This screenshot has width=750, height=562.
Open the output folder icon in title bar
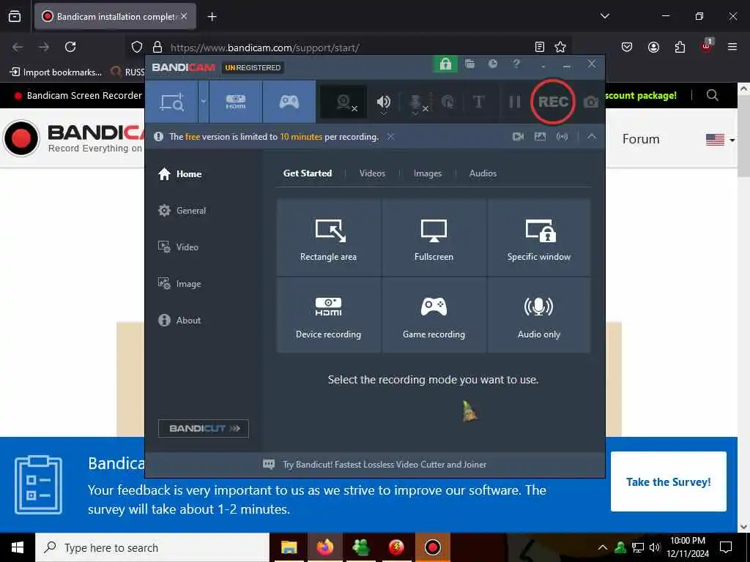(x=469, y=64)
